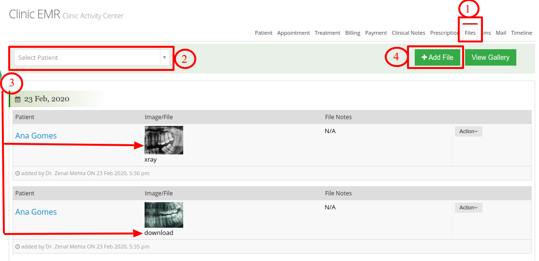Open the Mail tab
The height and width of the screenshot is (261, 539).
tap(501, 33)
